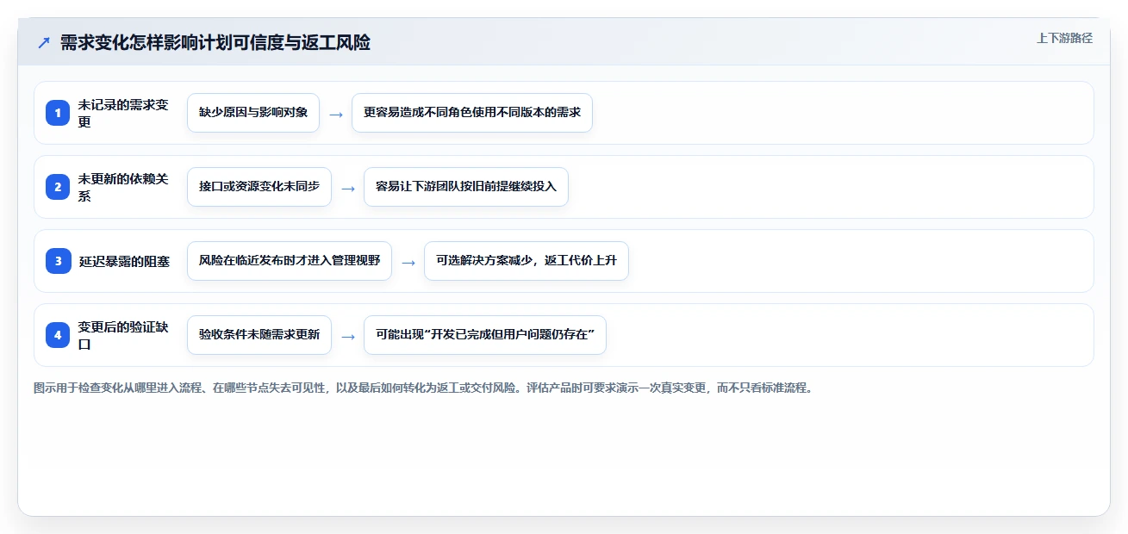The image size is (1128, 534).
Task: Click the title 需求变化怎样影响计划可信度与返工风险
Action: coord(215,42)
